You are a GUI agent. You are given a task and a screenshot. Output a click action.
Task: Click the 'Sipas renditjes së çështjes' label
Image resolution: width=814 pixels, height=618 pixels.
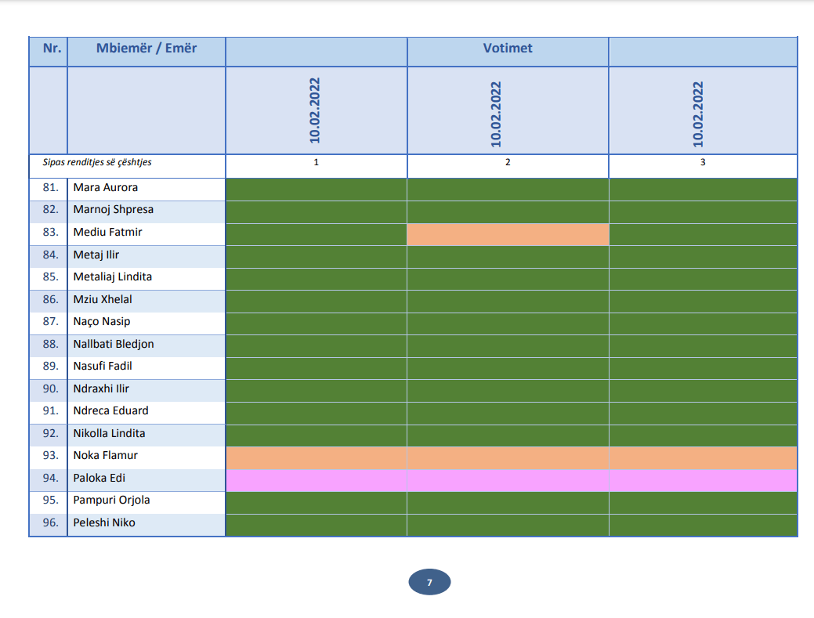coord(97,163)
